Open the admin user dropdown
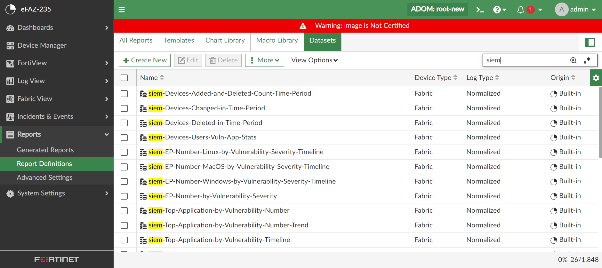602x268 pixels. tap(576, 10)
